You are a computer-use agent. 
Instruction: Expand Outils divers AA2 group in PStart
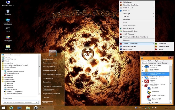click(x=143, y=67)
